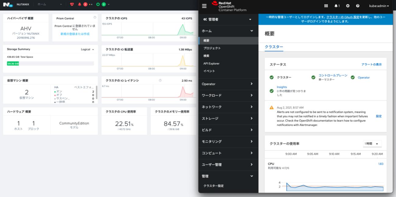Click the クラスターの OAuth 設定 link
The image size is (396, 197).
tap(343, 18)
